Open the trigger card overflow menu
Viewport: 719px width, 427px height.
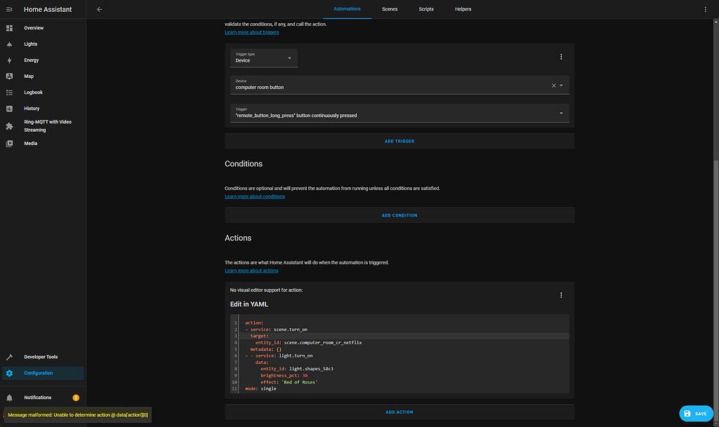pos(561,56)
